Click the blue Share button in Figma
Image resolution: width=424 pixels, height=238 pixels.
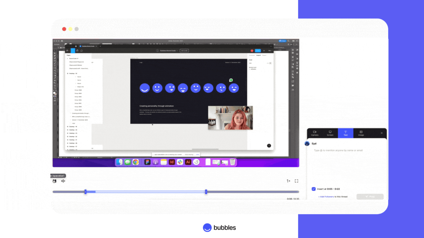pyautogui.click(x=258, y=51)
